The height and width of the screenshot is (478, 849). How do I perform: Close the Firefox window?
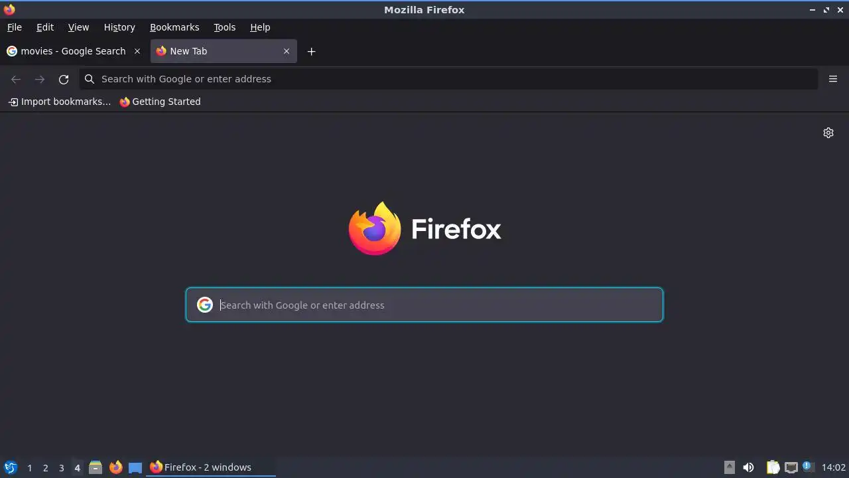(x=840, y=9)
